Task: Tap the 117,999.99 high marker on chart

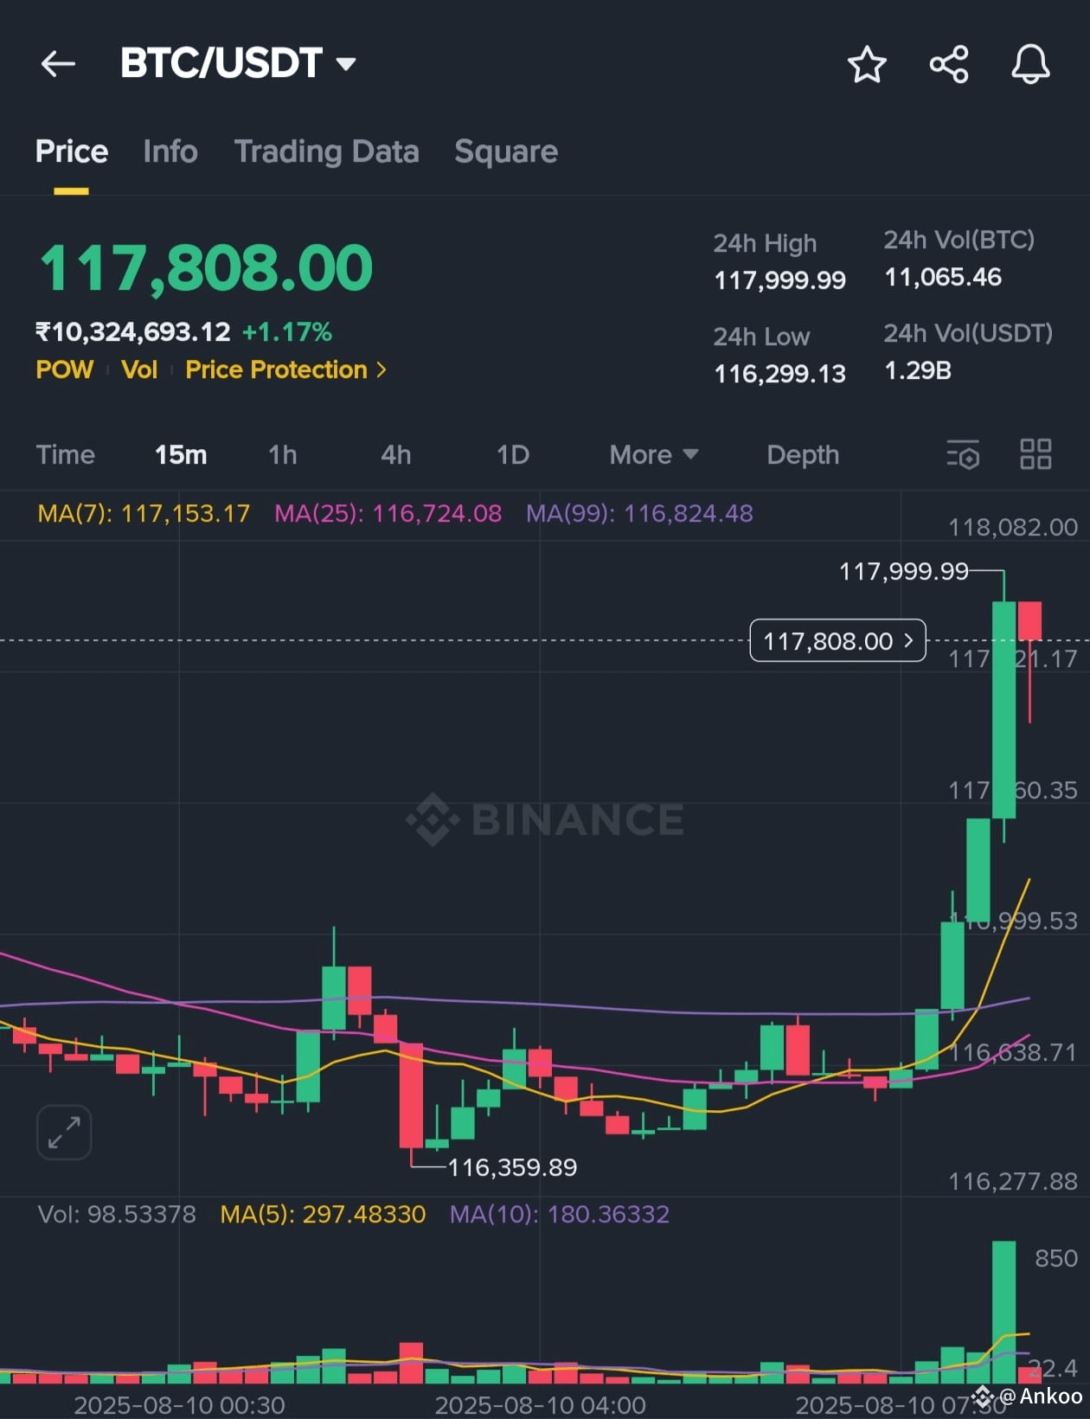Action: pyautogui.click(x=904, y=571)
